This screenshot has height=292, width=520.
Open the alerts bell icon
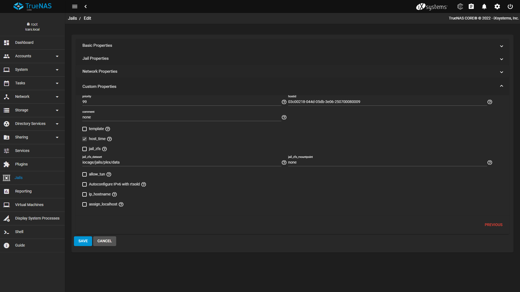[484, 6]
